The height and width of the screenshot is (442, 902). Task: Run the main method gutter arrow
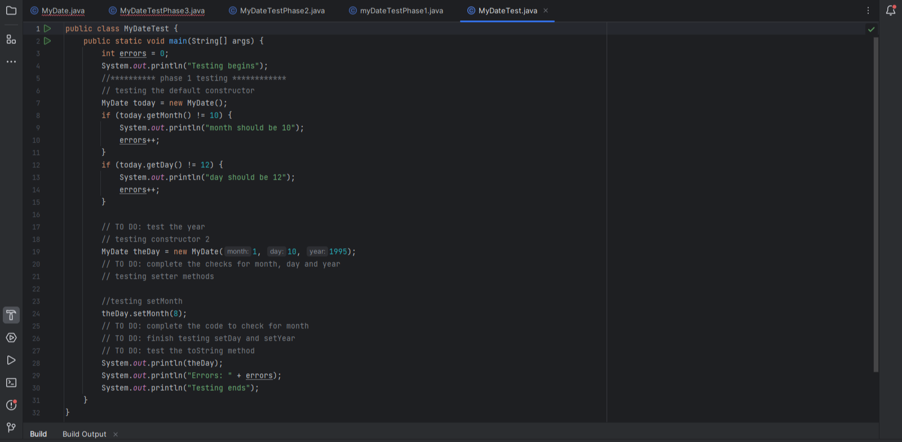(x=47, y=41)
